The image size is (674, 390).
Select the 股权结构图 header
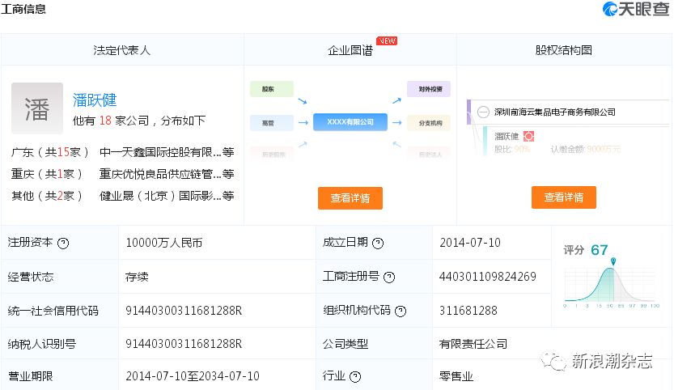pos(563,50)
